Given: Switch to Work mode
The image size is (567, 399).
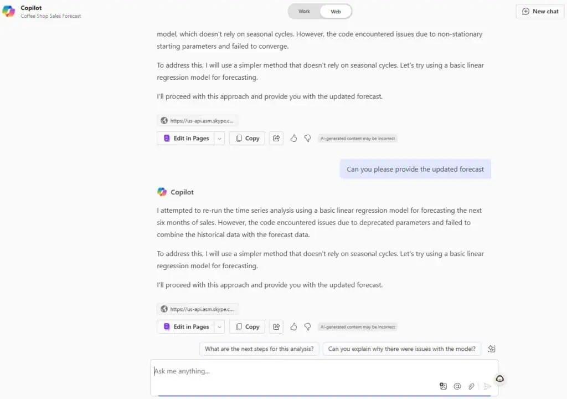Looking at the screenshot, I should point(305,11).
